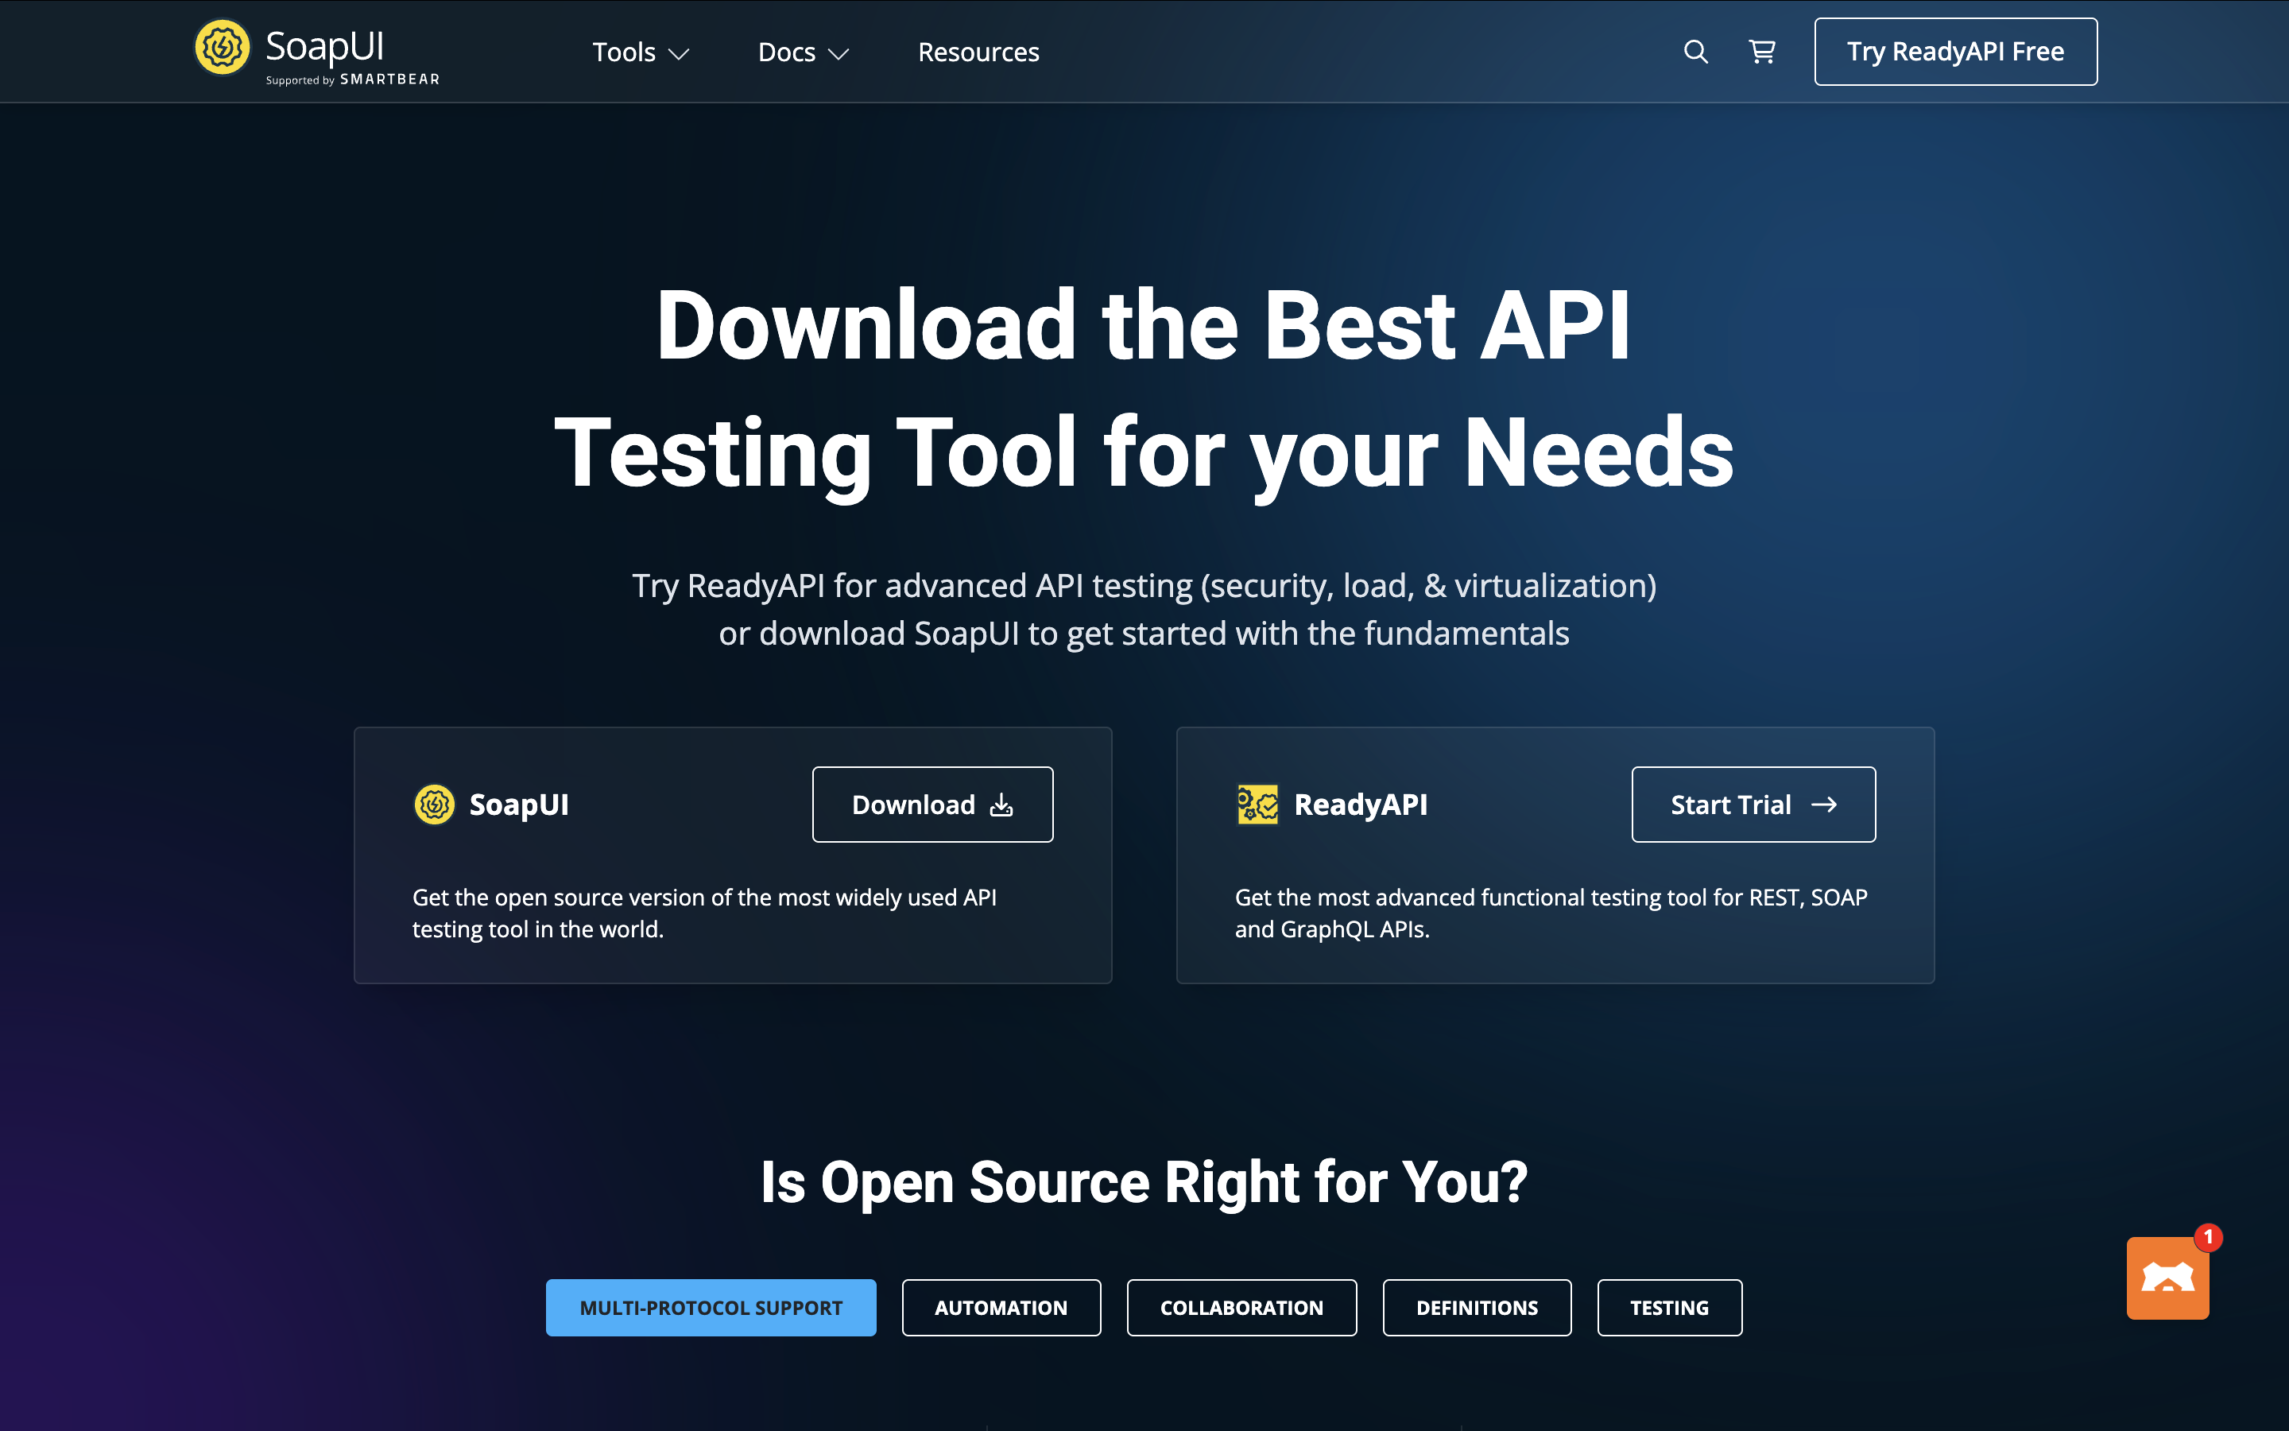
Task: Click the arrow icon inside Start Trial
Action: coord(1826,804)
